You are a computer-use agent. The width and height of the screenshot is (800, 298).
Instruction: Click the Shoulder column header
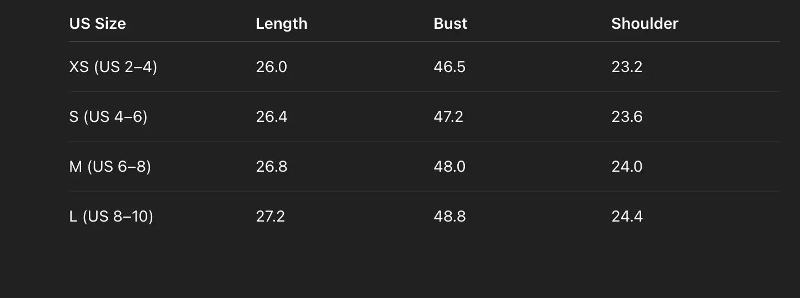pos(644,24)
